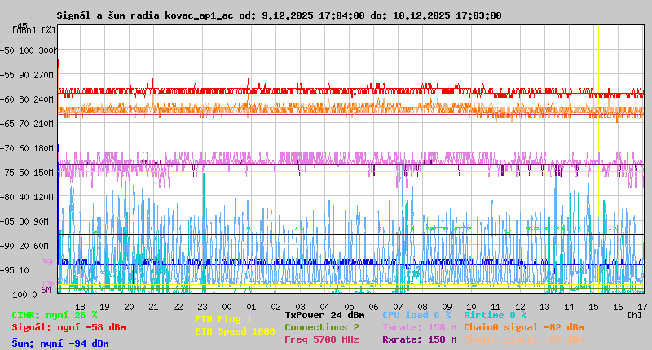Click the Txrate 158 M legend label
The height and width of the screenshot is (350, 652).
pyautogui.click(x=419, y=327)
